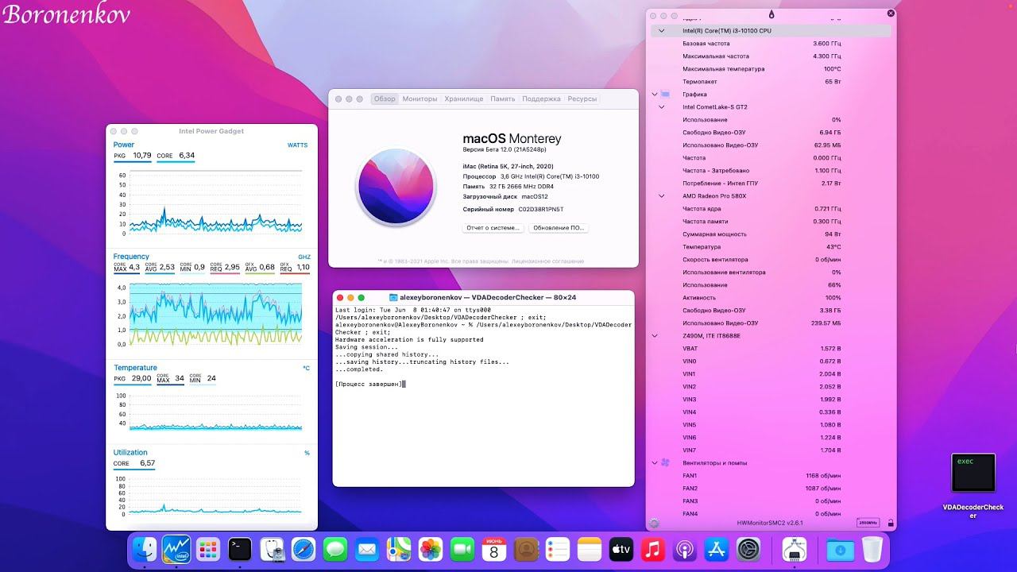Launch Disk Utility from the Dock
Screen dimensions: 1017x572
click(271, 549)
